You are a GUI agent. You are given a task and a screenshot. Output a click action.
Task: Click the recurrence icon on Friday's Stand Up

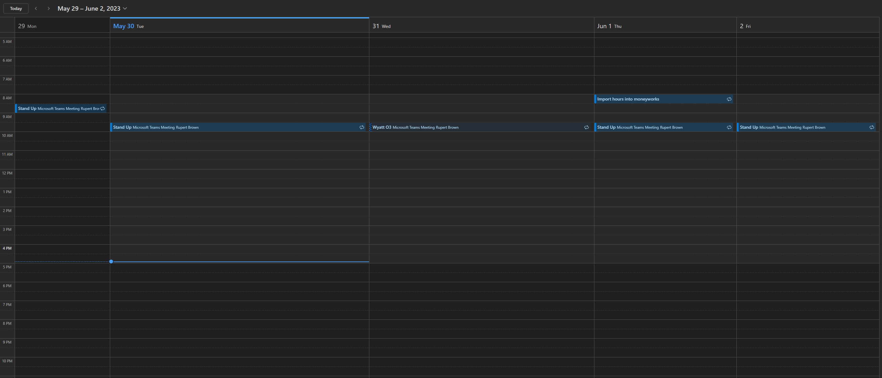click(872, 127)
